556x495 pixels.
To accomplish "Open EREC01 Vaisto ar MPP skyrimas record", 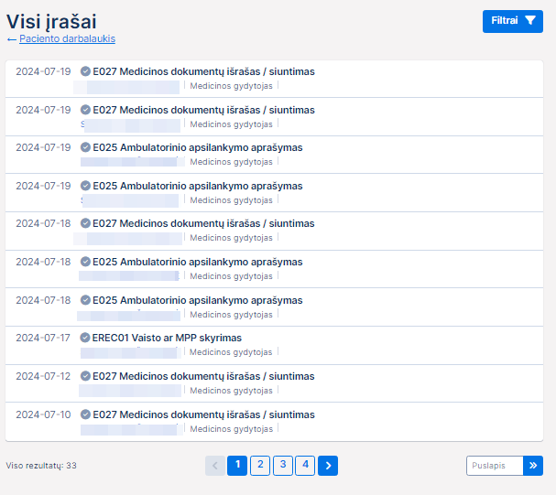I will pos(167,338).
